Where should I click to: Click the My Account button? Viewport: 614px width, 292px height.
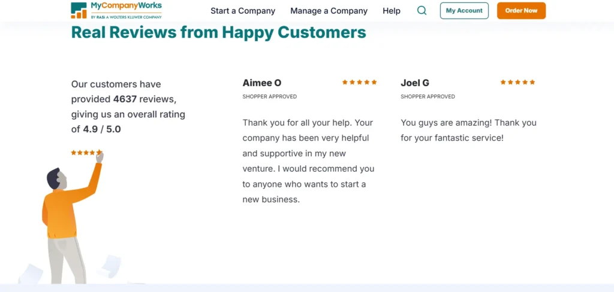tap(464, 11)
